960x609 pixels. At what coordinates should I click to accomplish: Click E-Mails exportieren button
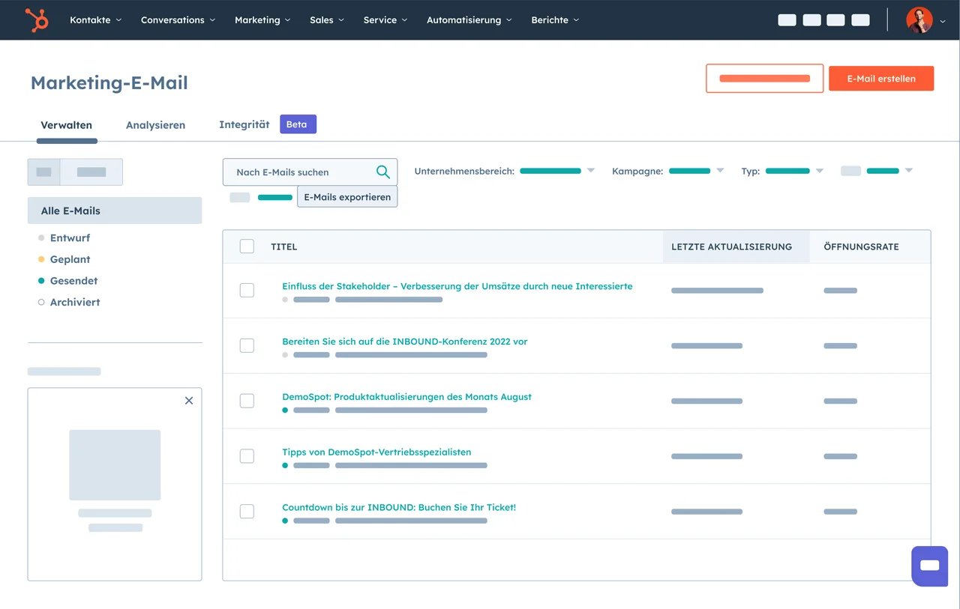pos(347,197)
